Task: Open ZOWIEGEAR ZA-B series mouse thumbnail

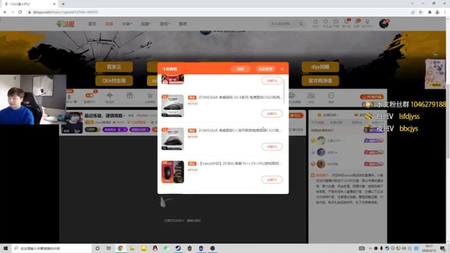Action: [173, 106]
